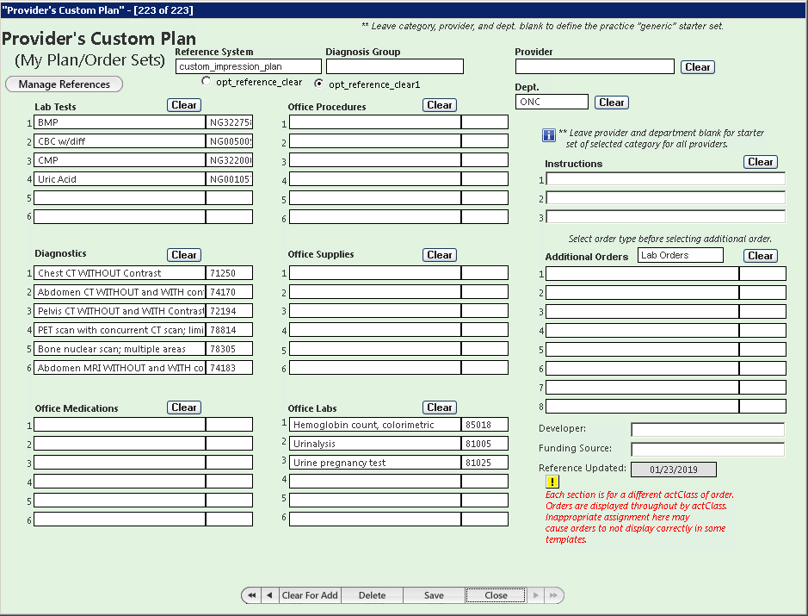
Task: Select Urine pregnancy test office lab
Action: coord(375,463)
